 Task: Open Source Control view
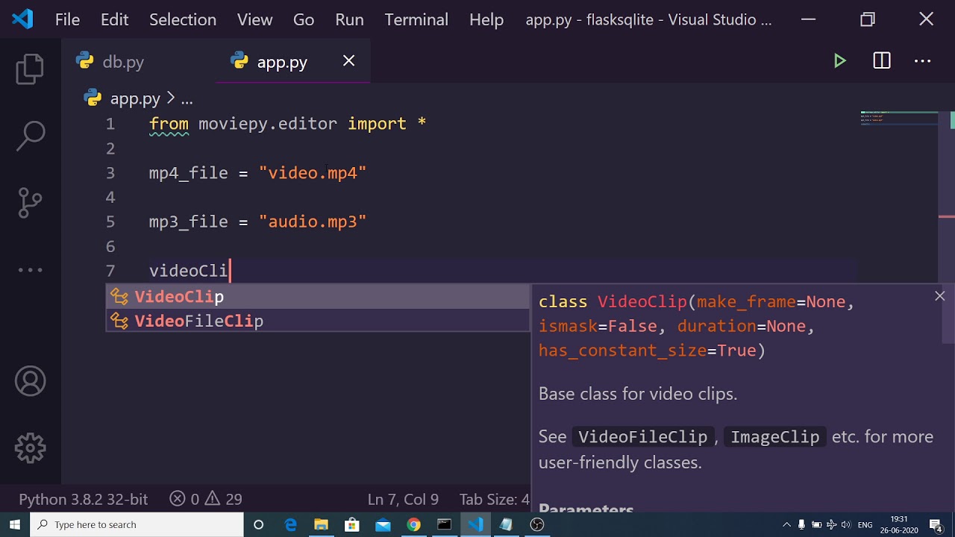tap(31, 202)
